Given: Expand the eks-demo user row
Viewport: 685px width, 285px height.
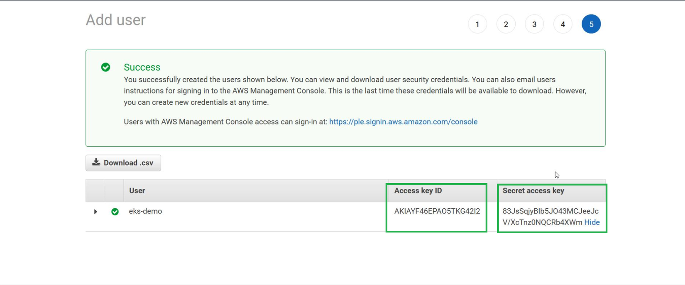Looking at the screenshot, I should pos(95,212).
